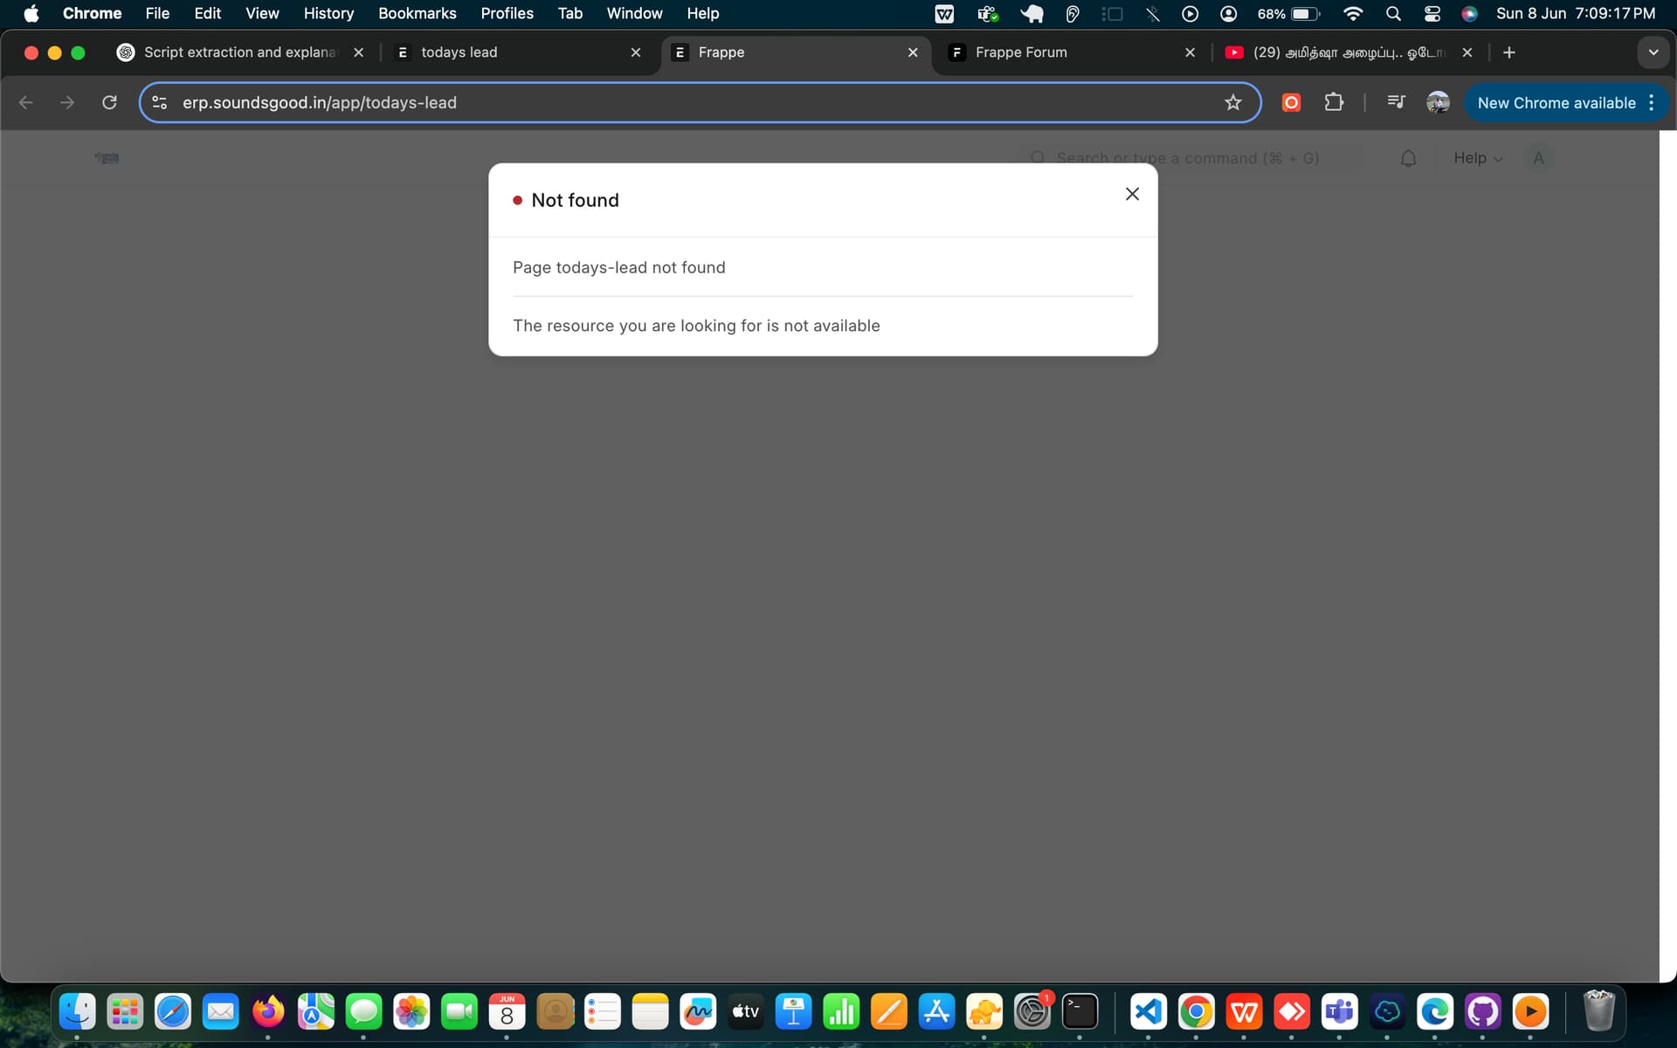The height and width of the screenshot is (1048, 1677).
Task: Open the Help dropdown in Frappe navbar
Action: [x=1478, y=158]
